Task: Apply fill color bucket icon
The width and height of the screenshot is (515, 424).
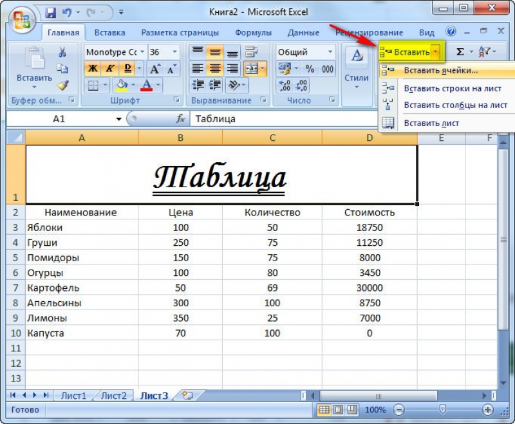Action: coord(121,86)
